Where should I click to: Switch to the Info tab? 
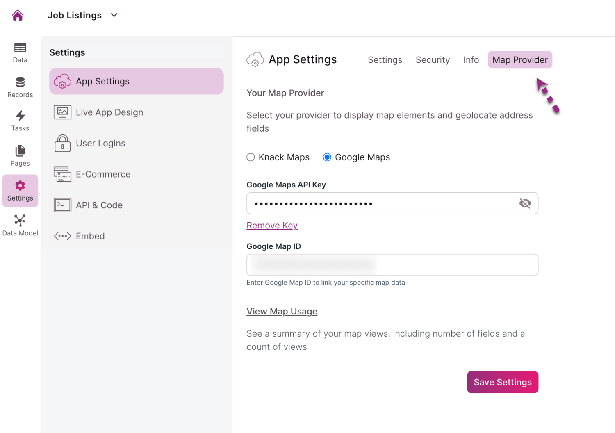(471, 60)
